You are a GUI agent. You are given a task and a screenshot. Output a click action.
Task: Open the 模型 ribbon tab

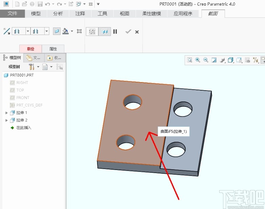click(36, 14)
